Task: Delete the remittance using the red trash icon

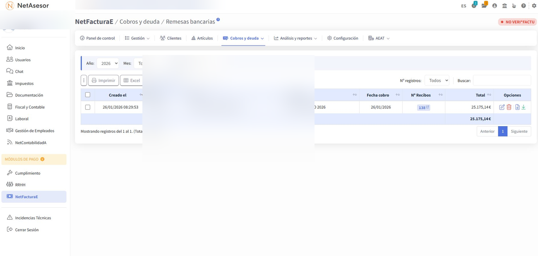Action: [509, 107]
